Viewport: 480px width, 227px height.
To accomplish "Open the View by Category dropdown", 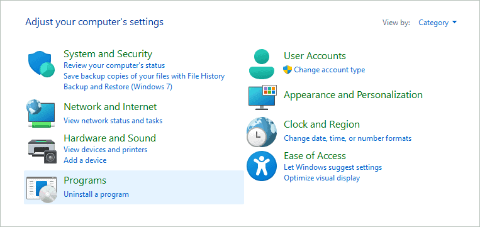I will (x=437, y=23).
